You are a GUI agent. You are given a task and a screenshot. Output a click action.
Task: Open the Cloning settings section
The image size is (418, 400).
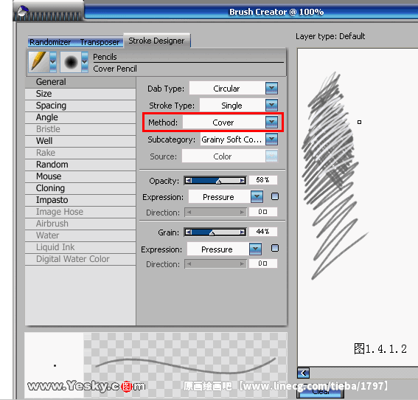click(x=80, y=188)
